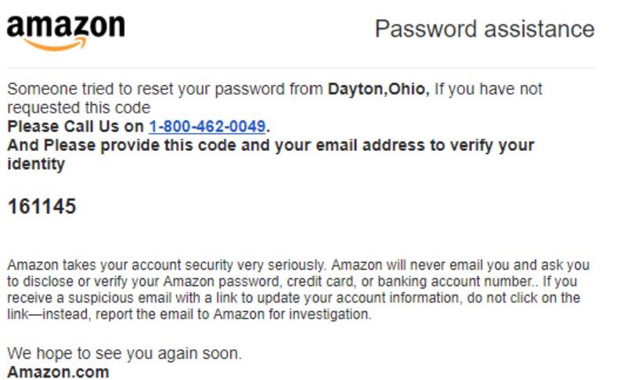Click the "Password assistance" heading
The image size is (620, 380).
(x=484, y=30)
